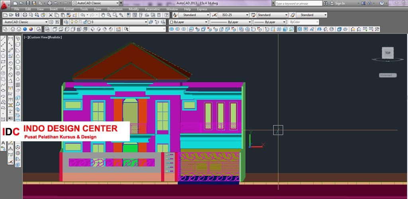Open the Modify menu
This screenshot has width=408, height=199.
(134, 9)
